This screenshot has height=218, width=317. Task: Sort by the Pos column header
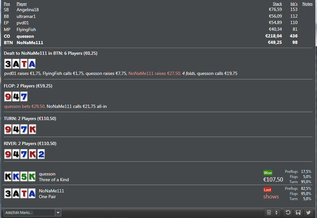point(7,4)
